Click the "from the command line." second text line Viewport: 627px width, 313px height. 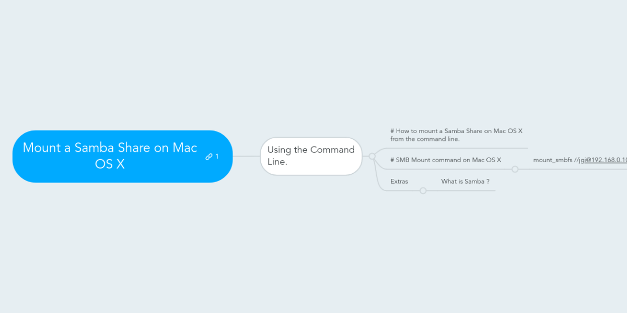[x=425, y=139]
